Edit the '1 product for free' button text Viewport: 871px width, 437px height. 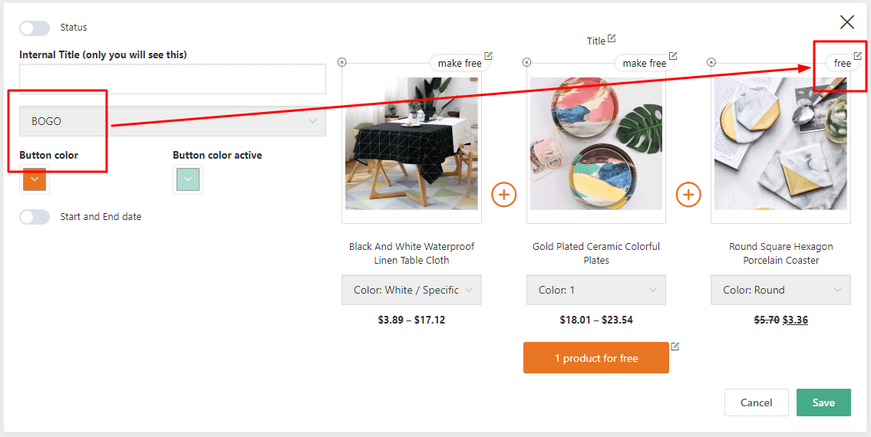(x=675, y=347)
